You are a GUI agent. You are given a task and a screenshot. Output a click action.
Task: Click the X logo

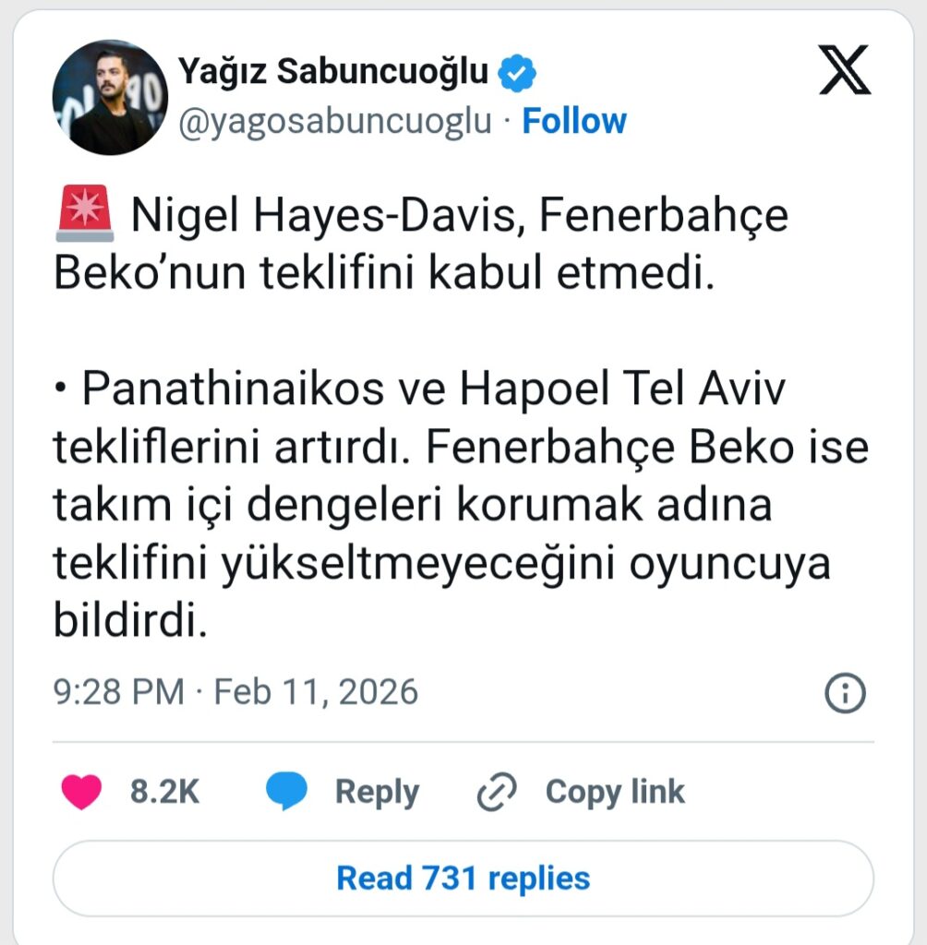[844, 72]
